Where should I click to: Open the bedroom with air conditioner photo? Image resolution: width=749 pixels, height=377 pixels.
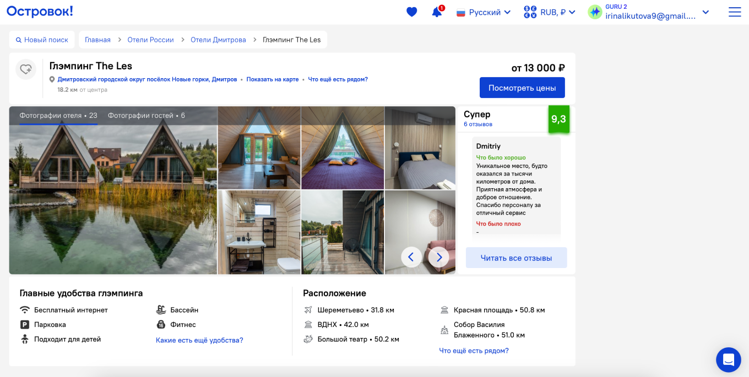[x=420, y=147]
